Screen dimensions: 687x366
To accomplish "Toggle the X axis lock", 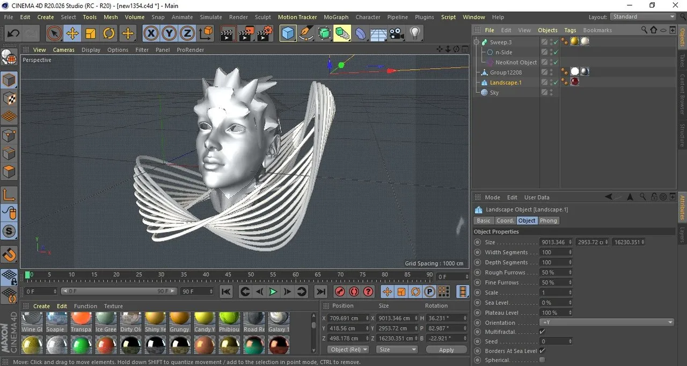I will click(151, 34).
